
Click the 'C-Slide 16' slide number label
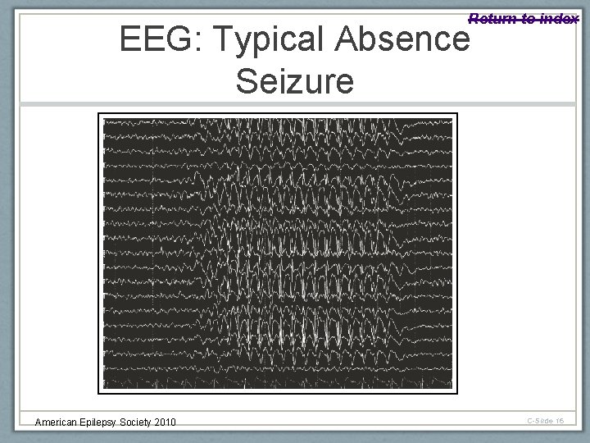coord(545,421)
